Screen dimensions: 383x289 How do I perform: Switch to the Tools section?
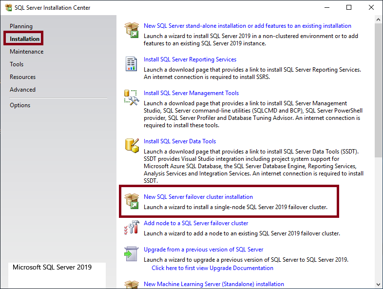click(17, 64)
